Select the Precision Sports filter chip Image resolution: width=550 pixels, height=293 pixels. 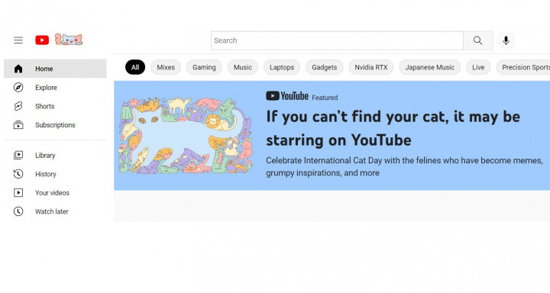[x=523, y=67]
